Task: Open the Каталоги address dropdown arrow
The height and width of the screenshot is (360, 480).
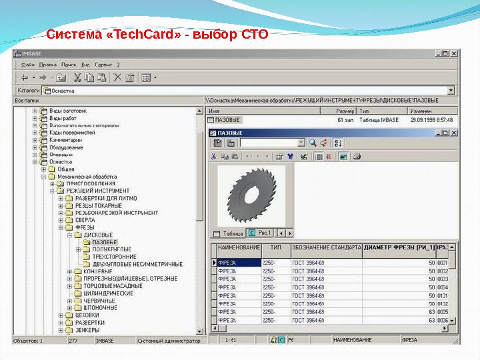Action: point(451,91)
